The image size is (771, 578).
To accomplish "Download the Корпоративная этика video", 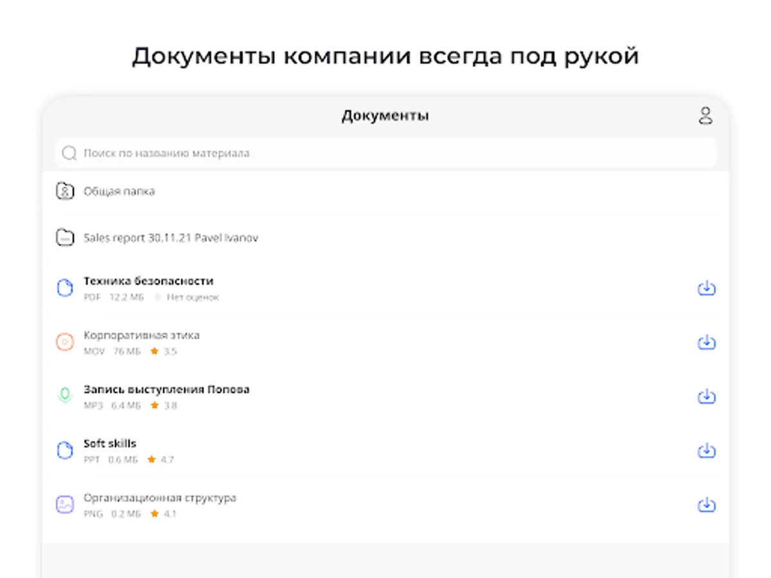I will (706, 342).
